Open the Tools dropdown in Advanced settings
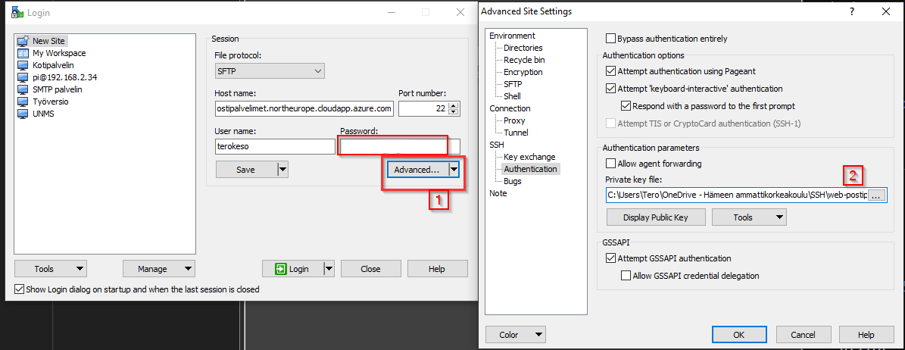The image size is (905, 350). pyautogui.click(x=749, y=217)
